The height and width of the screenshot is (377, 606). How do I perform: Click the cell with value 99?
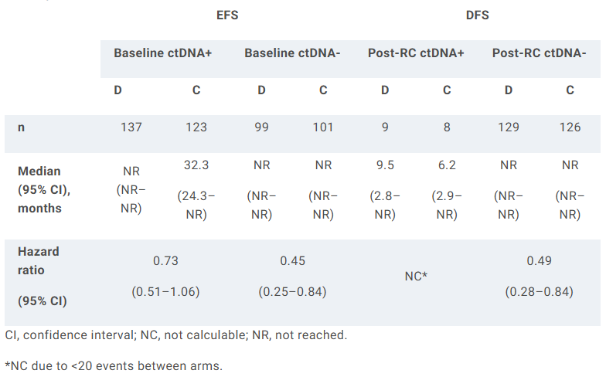pos(261,127)
